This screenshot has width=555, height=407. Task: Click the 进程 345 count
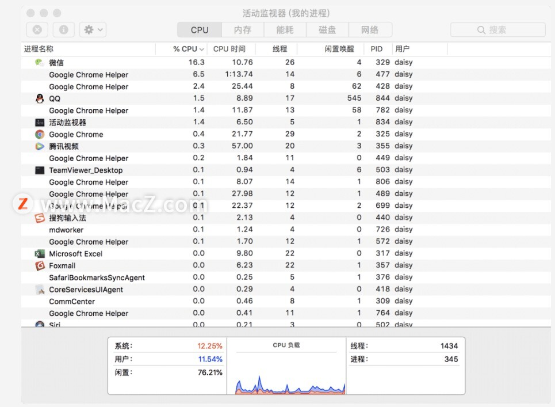(x=404, y=359)
